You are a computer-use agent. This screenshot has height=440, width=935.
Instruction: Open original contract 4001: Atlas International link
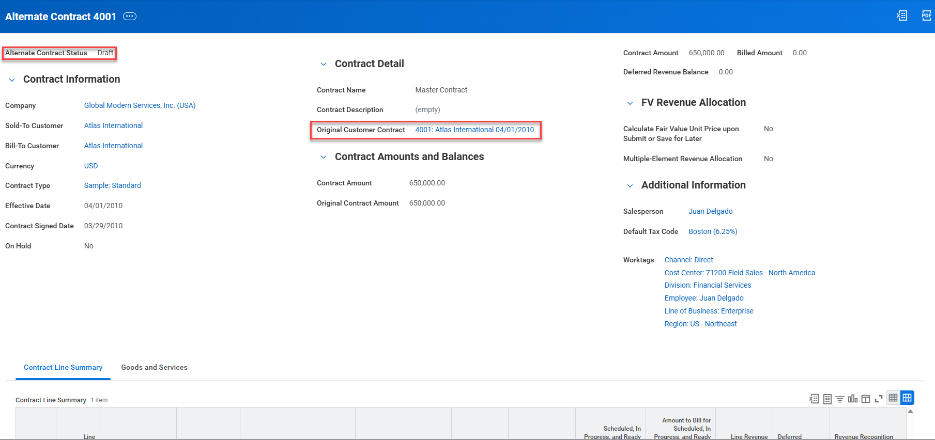tap(474, 130)
